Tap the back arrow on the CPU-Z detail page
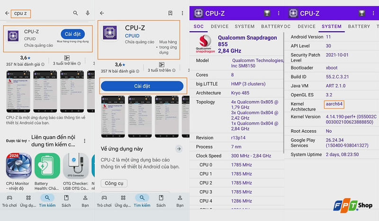This screenshot has height=221, width=379. click(102, 13)
